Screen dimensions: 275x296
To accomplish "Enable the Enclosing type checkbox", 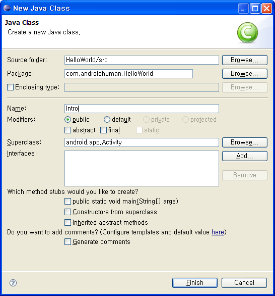I will point(11,87).
